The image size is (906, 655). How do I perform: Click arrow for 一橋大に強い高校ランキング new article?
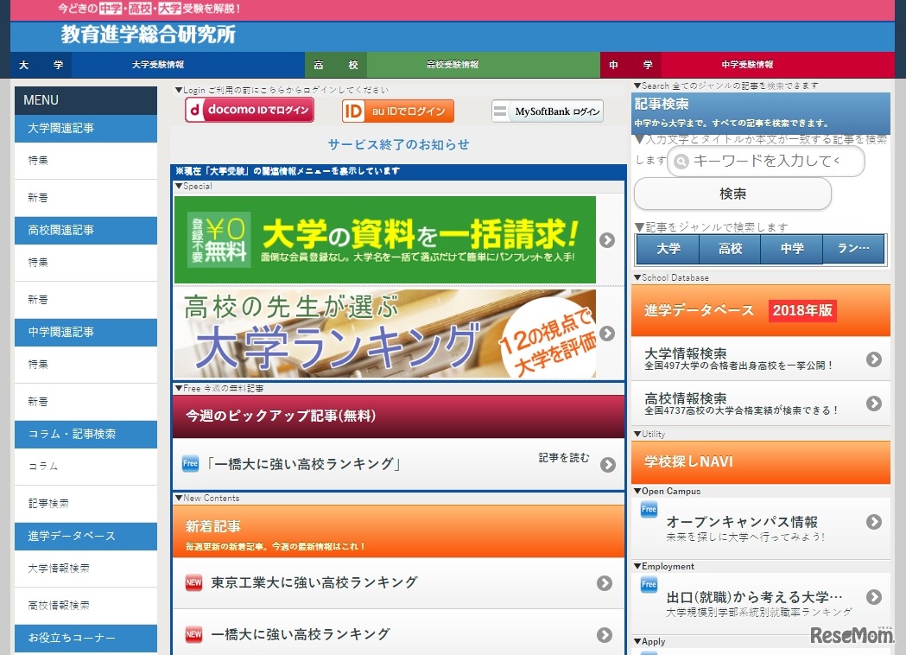pyautogui.click(x=605, y=635)
